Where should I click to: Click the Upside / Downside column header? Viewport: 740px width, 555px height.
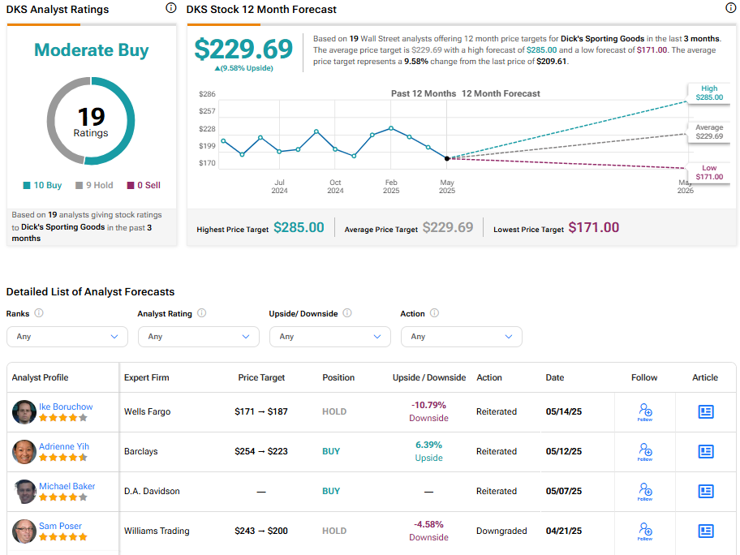coord(429,377)
